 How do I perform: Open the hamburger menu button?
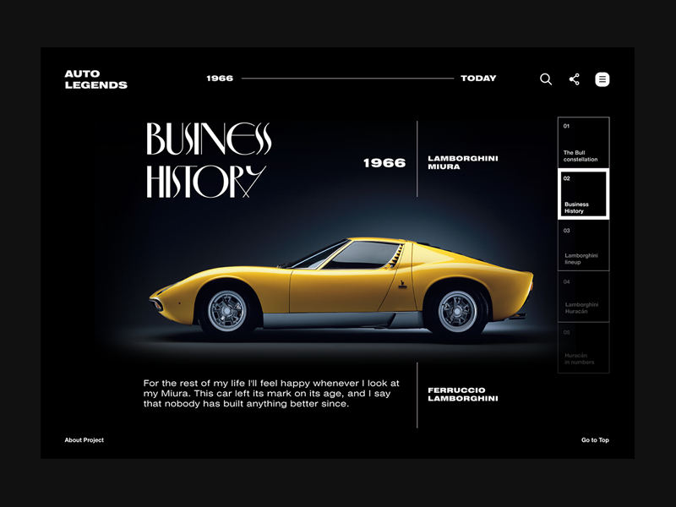602,79
